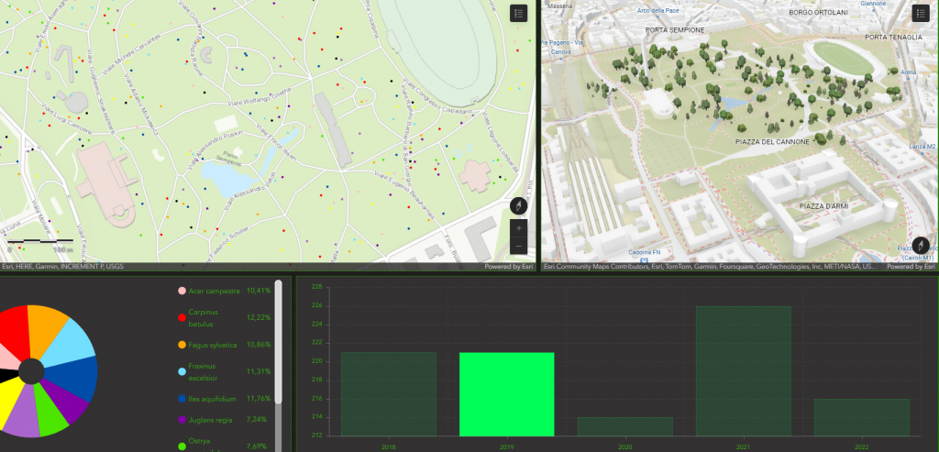Click the light blue Fraxinus excelsior legend dot
This screenshot has width=939, height=452.
click(182, 372)
